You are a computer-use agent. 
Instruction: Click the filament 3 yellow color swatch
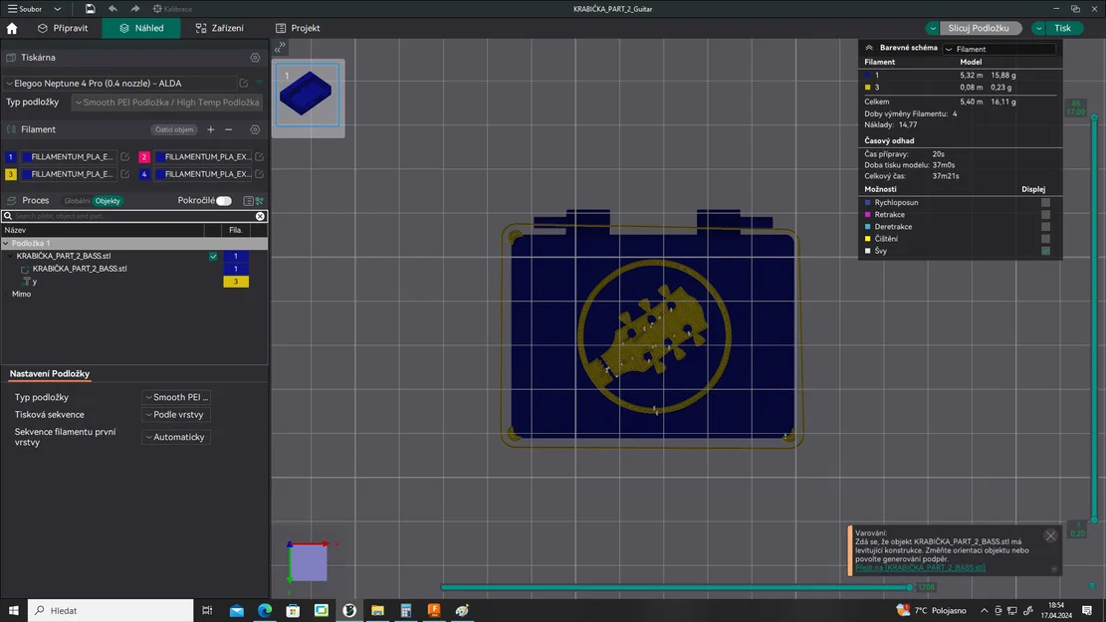pyautogui.click(x=11, y=174)
